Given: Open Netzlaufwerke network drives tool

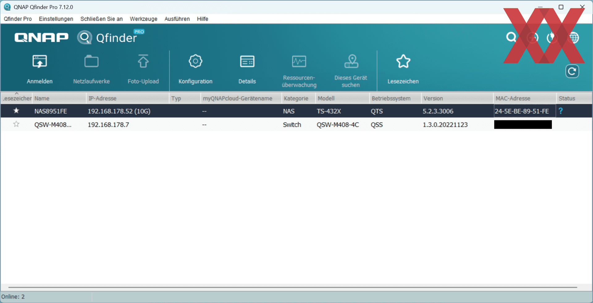Looking at the screenshot, I should [x=91, y=61].
